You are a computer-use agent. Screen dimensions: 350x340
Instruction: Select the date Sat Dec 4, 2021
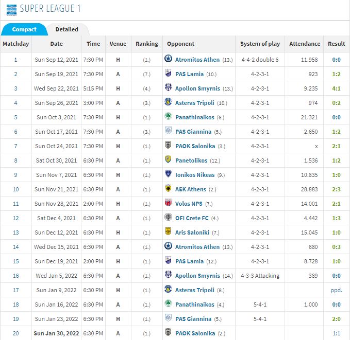coord(57,218)
